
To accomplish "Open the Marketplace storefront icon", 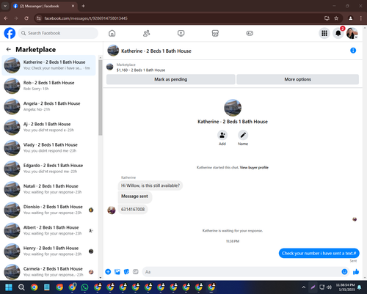I will pyautogui.click(x=215, y=33).
